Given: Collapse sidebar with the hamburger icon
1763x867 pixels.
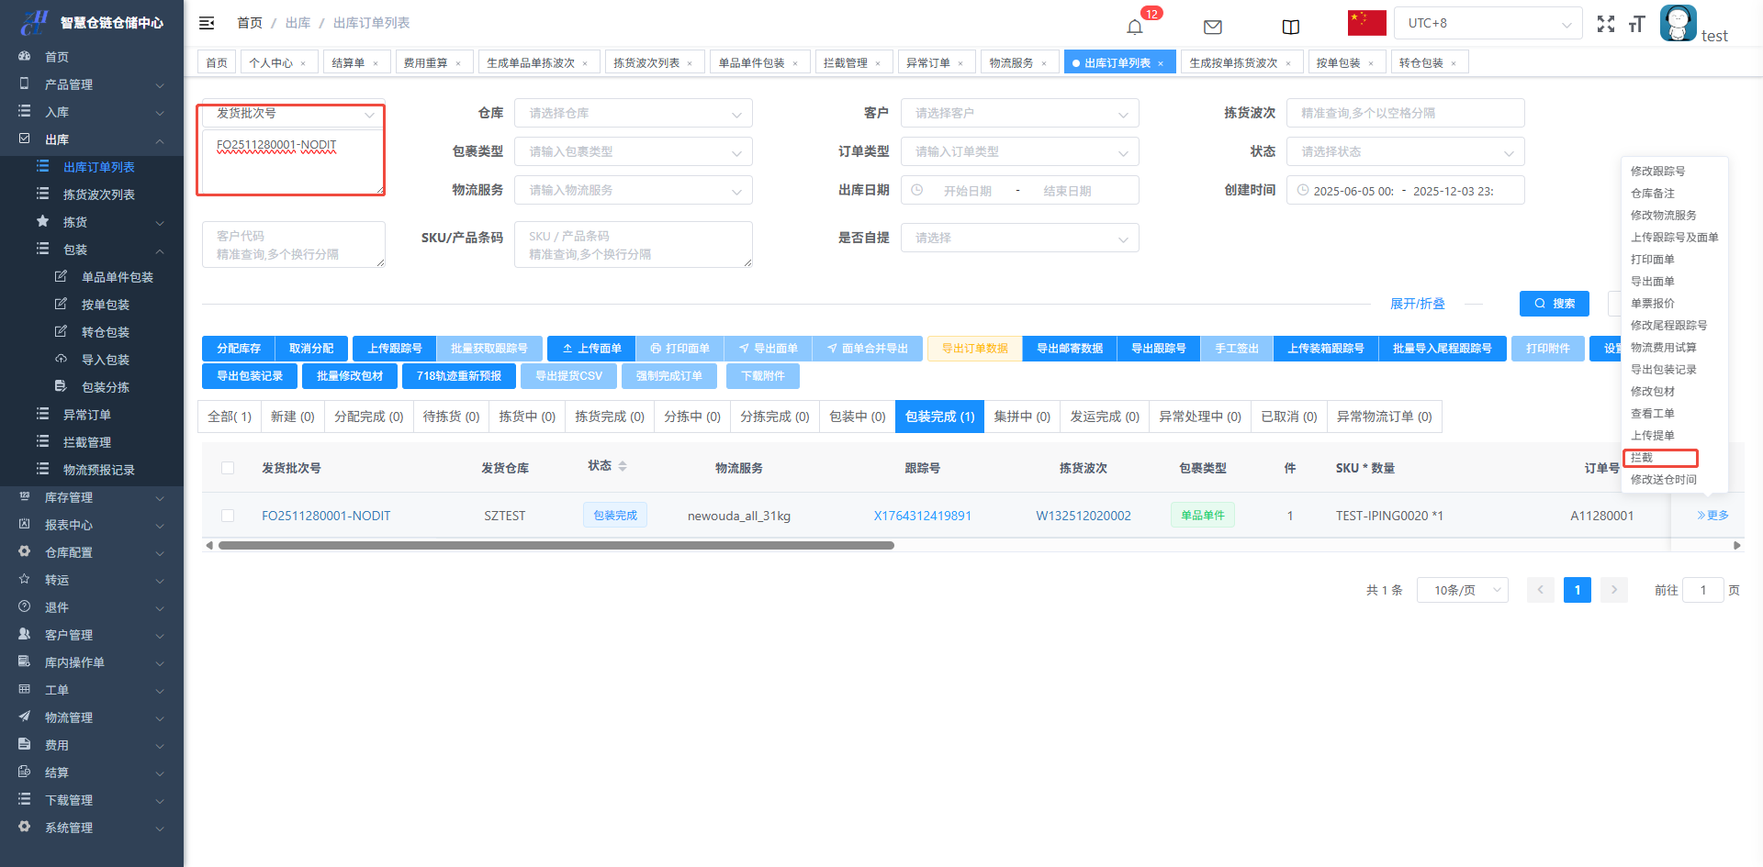Looking at the screenshot, I should (x=208, y=23).
